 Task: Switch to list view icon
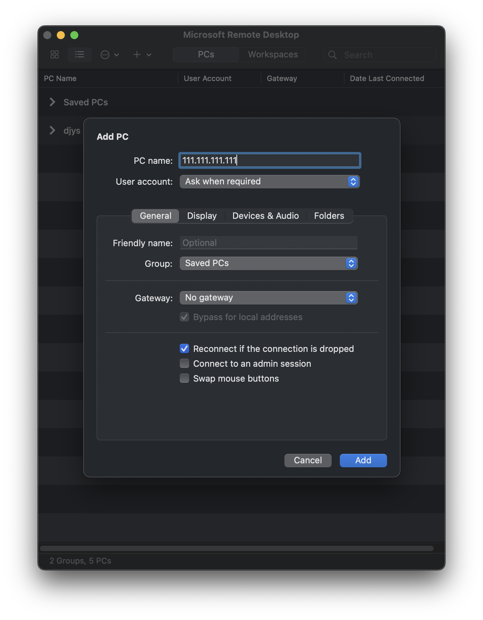(80, 55)
